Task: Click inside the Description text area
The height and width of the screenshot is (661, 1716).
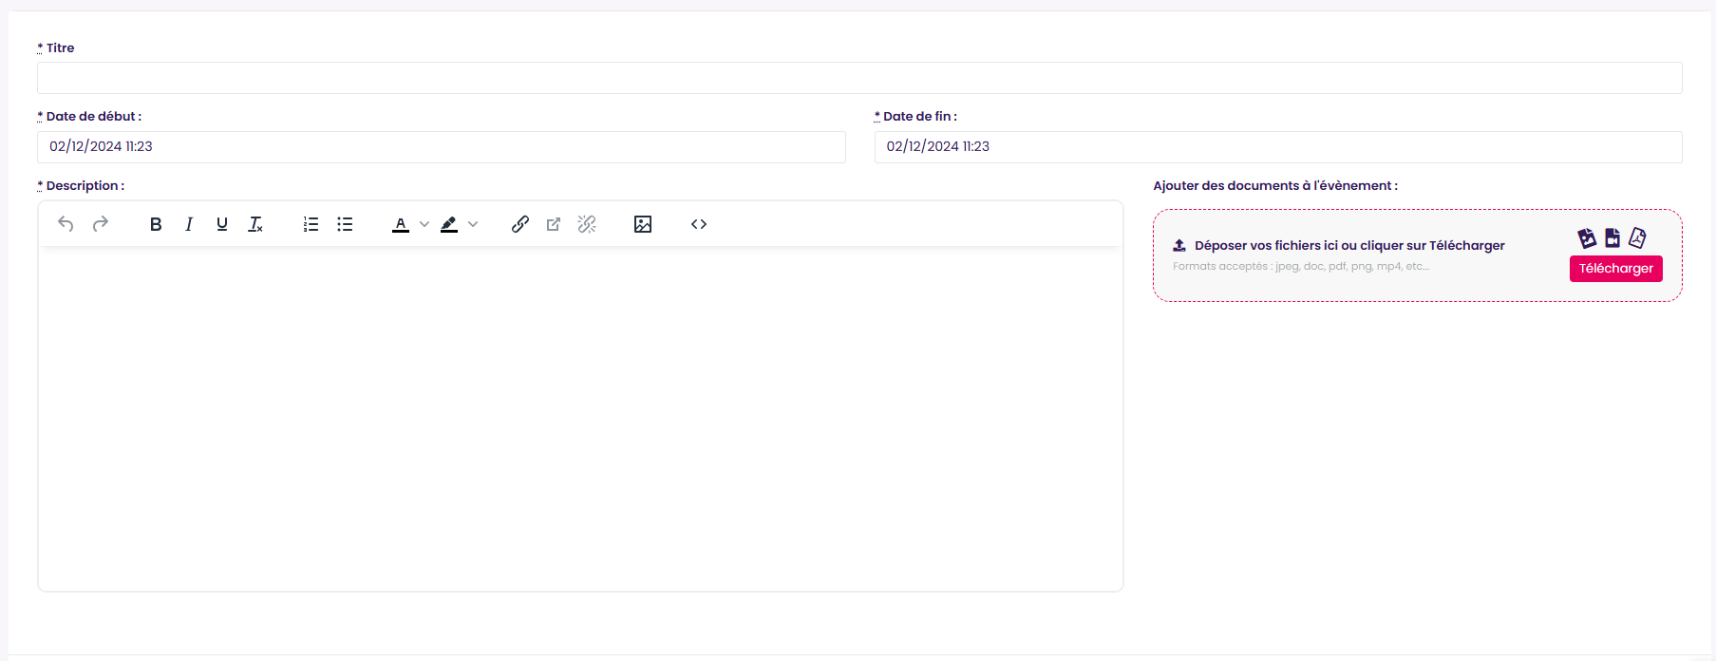Action: pyautogui.click(x=580, y=418)
